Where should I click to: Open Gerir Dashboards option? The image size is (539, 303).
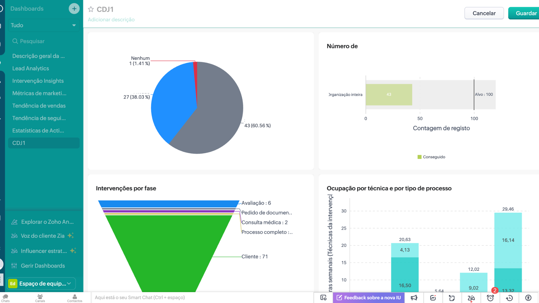coord(43,266)
